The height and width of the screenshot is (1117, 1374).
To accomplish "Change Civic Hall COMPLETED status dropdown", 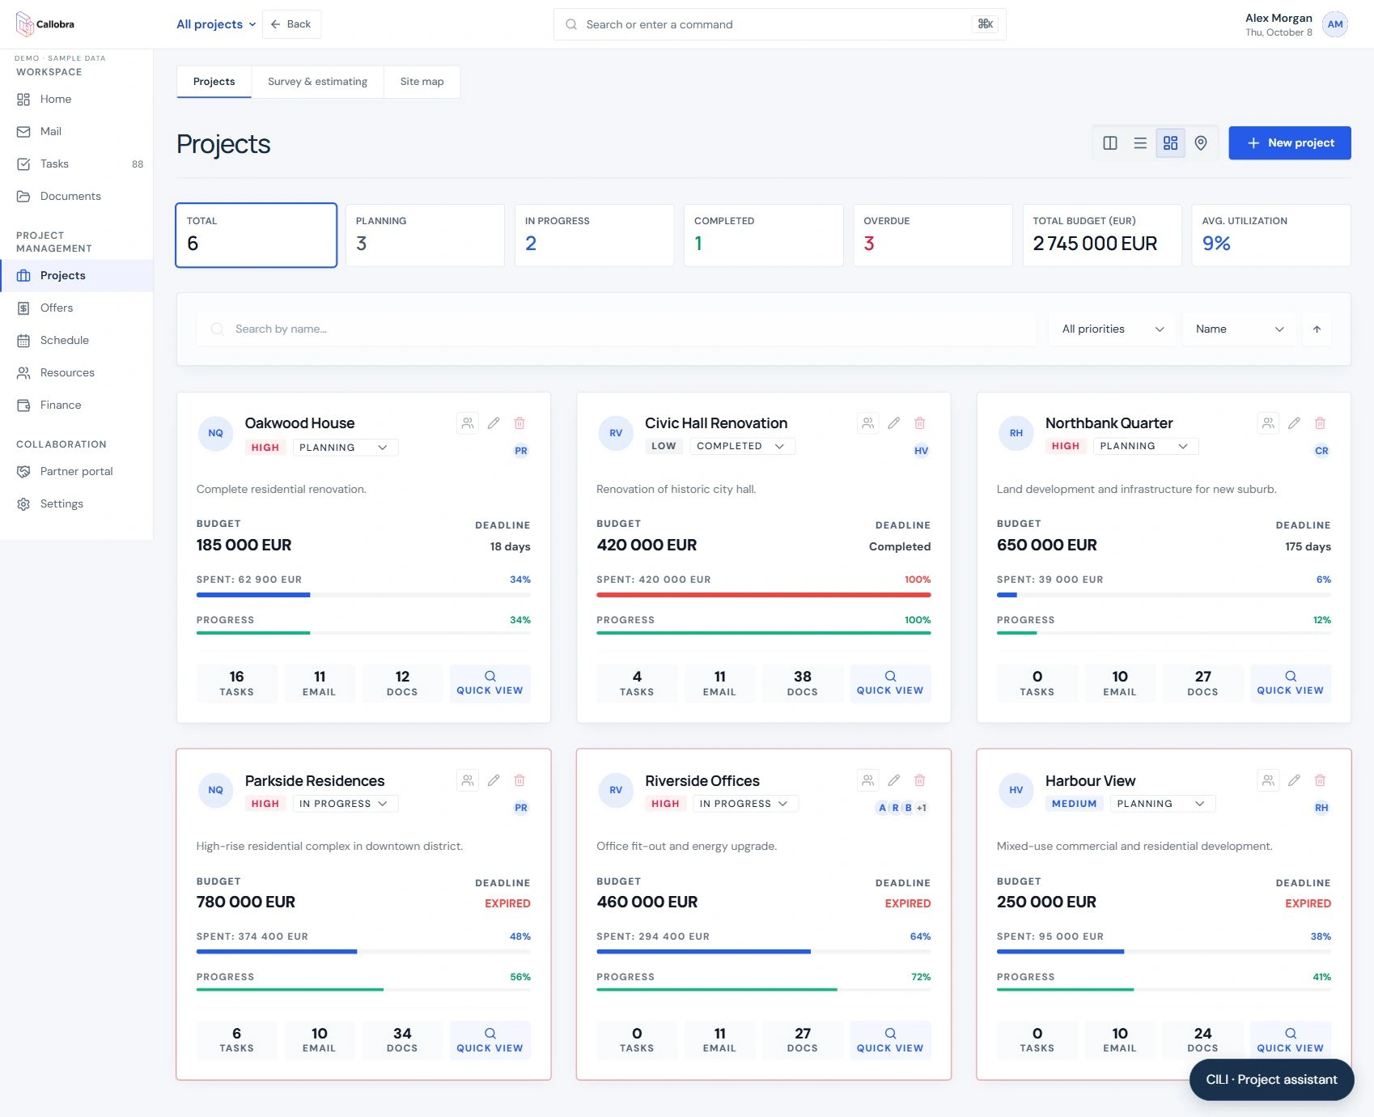I will (742, 446).
